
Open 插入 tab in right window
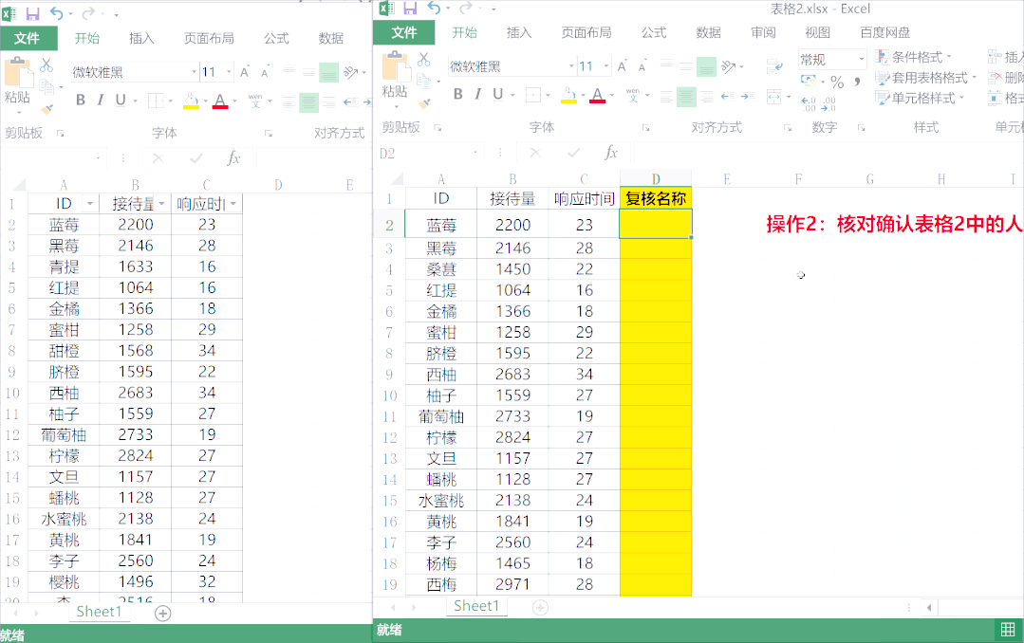click(519, 32)
